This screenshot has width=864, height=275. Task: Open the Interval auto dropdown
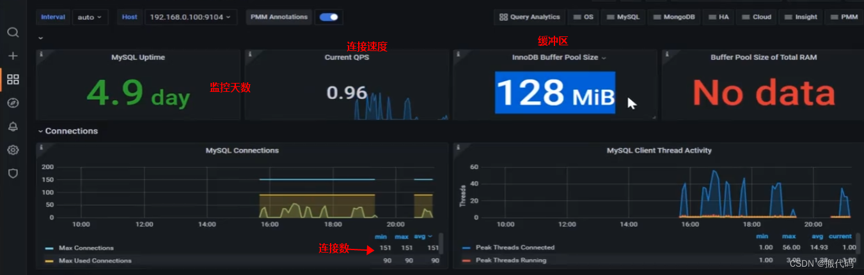coord(90,17)
